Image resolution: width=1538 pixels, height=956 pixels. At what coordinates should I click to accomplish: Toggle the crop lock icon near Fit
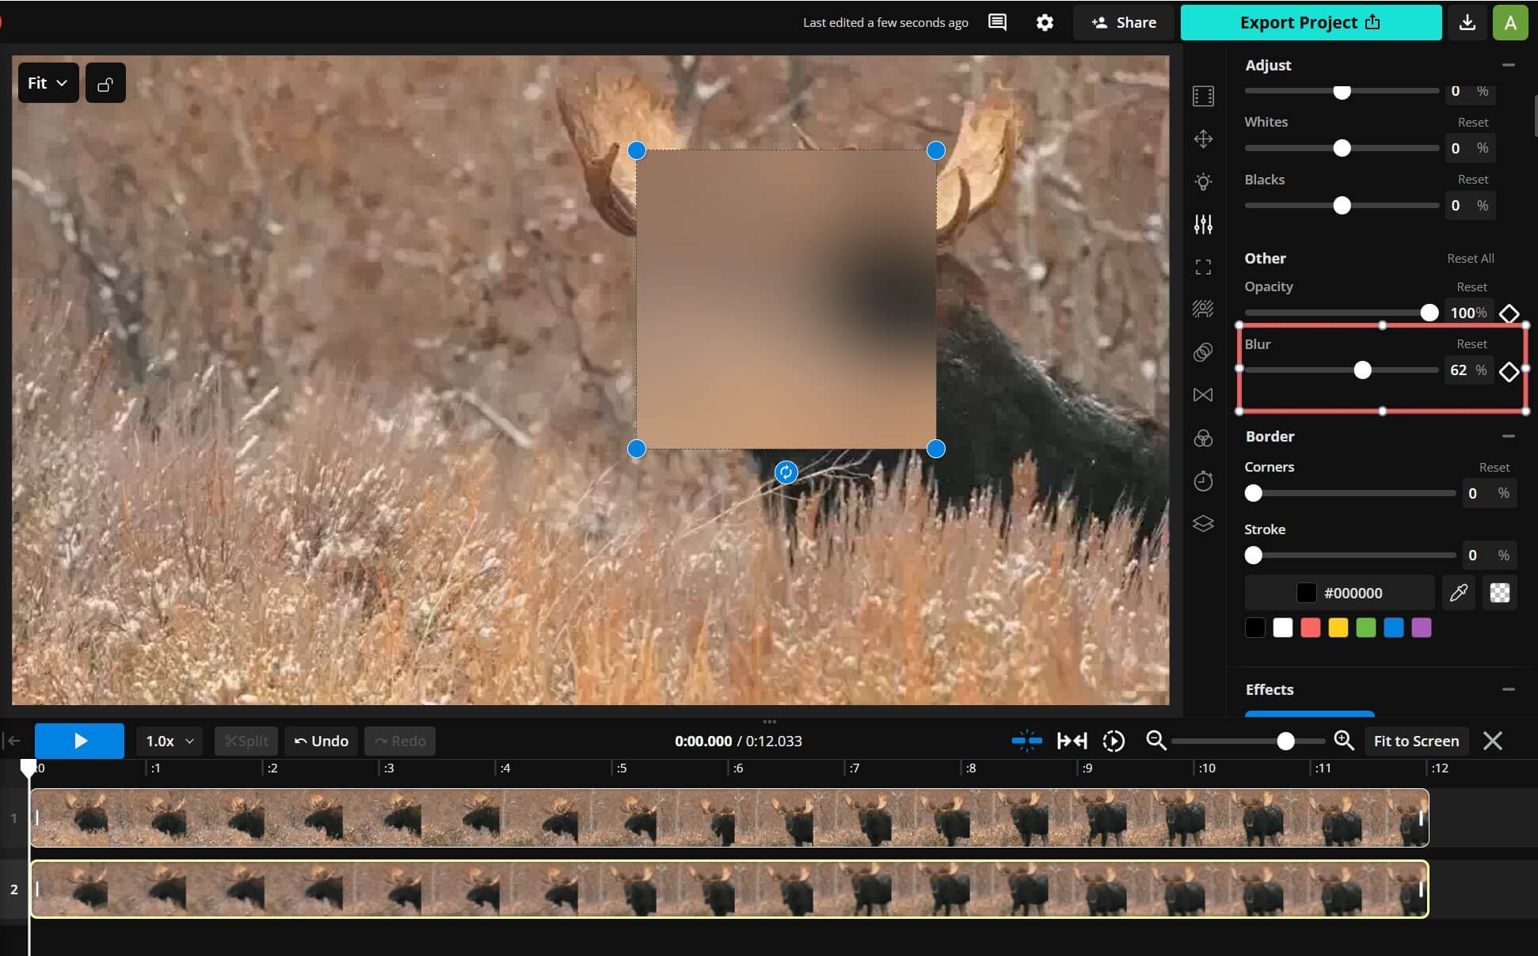(105, 82)
